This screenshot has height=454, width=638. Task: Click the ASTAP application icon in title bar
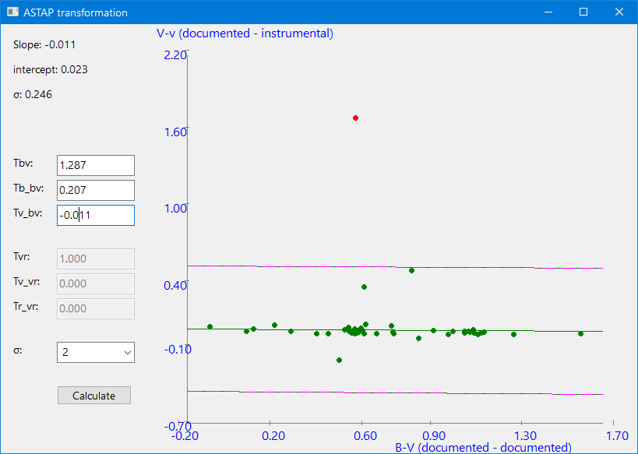coord(12,12)
